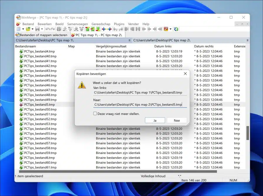Confirm copy with the Ja button
This screenshot has width=263, height=196.
tap(155, 120)
